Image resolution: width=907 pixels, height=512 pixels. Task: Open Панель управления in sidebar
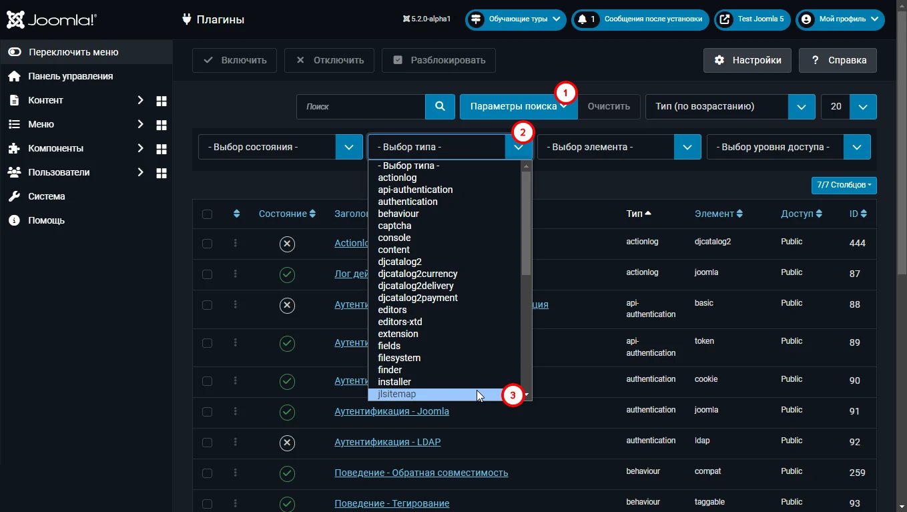(x=70, y=76)
